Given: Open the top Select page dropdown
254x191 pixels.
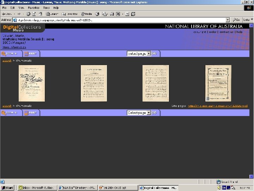Looking at the screenshot, I should tap(139, 54).
